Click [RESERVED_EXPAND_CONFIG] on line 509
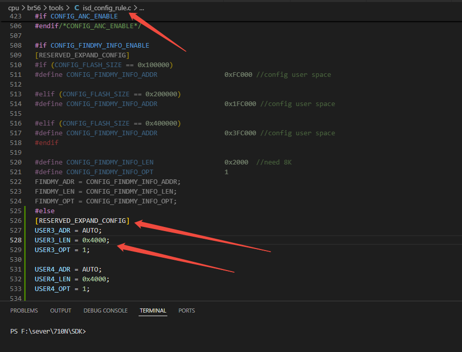 [82, 55]
